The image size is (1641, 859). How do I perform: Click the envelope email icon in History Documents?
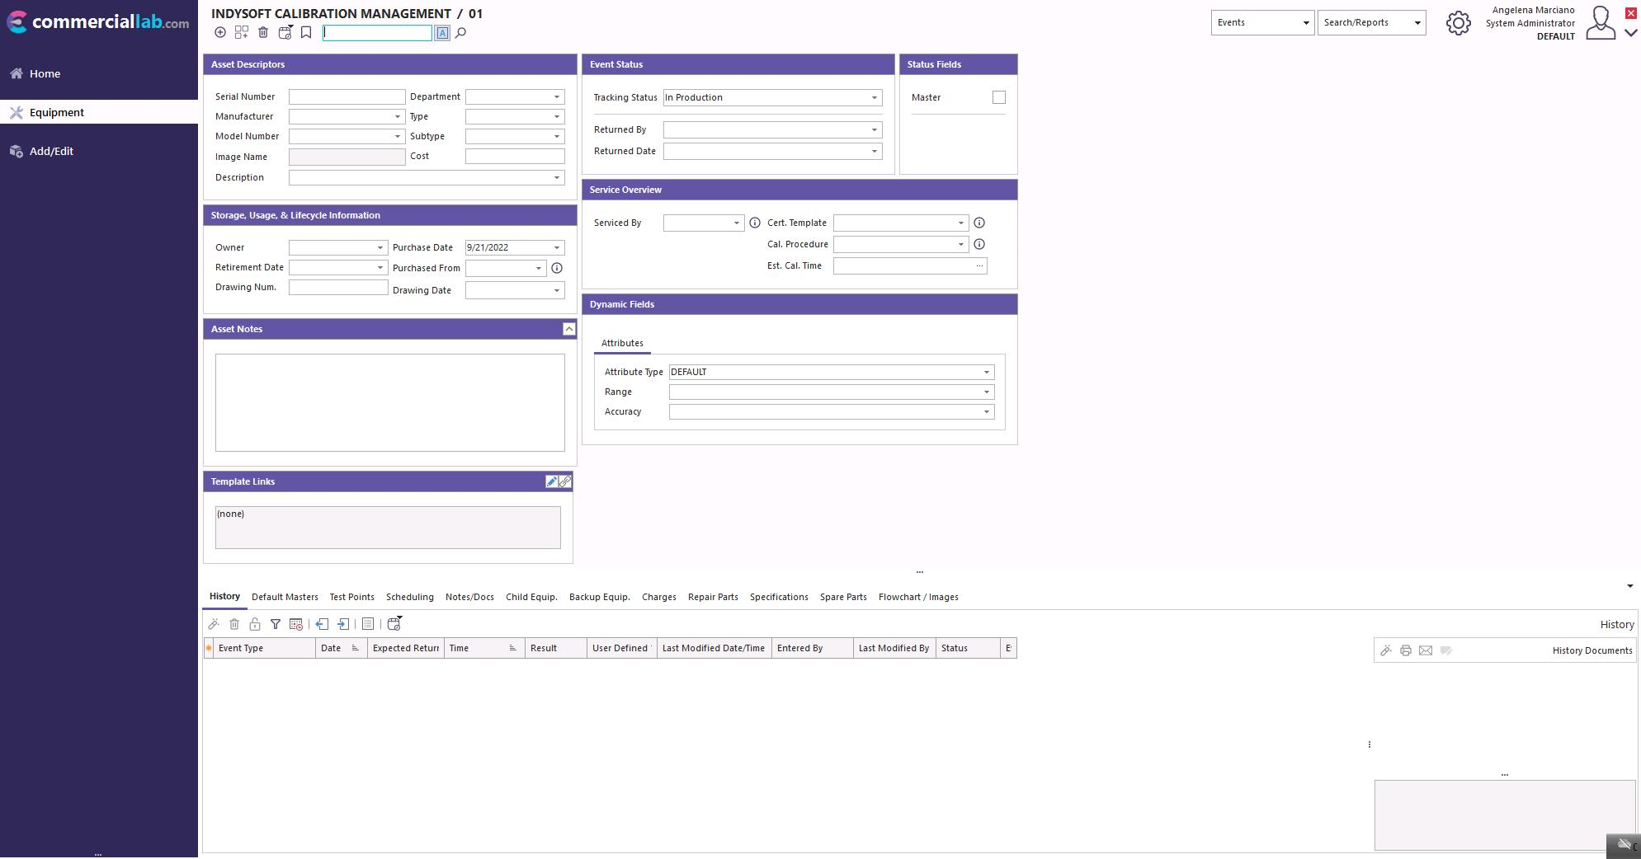pos(1426,651)
